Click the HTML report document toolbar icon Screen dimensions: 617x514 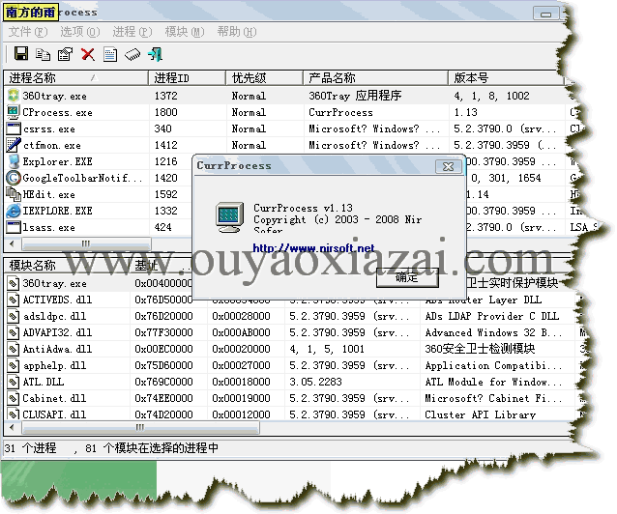coord(110,54)
